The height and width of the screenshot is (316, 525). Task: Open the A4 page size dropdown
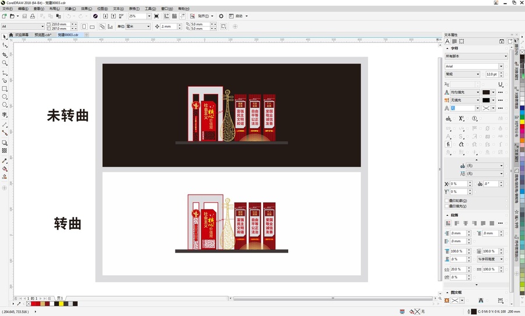tap(43, 26)
